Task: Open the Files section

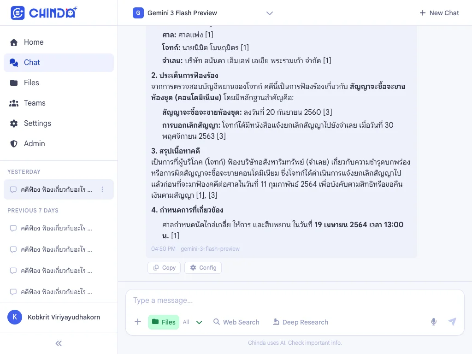Action: pos(59,83)
